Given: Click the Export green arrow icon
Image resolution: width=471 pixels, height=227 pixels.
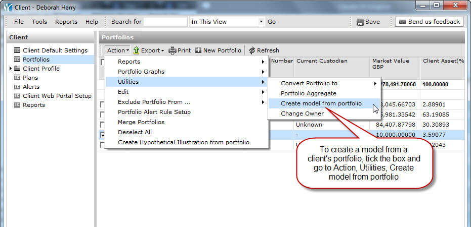Looking at the screenshot, I should (x=136, y=50).
